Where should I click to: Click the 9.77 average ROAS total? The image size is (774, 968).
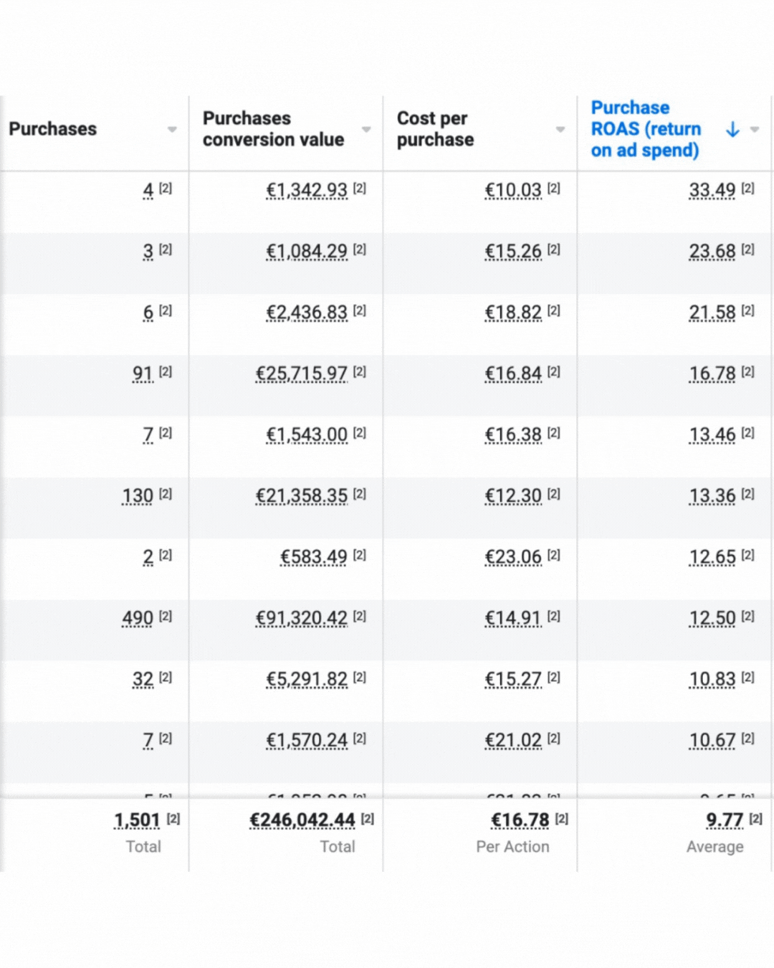(x=724, y=820)
